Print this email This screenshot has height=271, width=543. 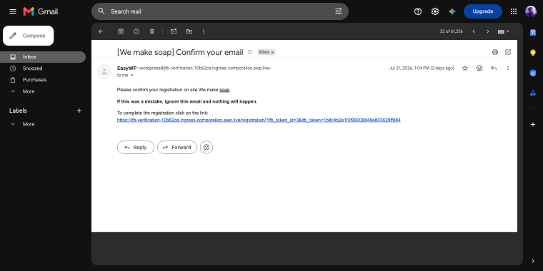(495, 52)
